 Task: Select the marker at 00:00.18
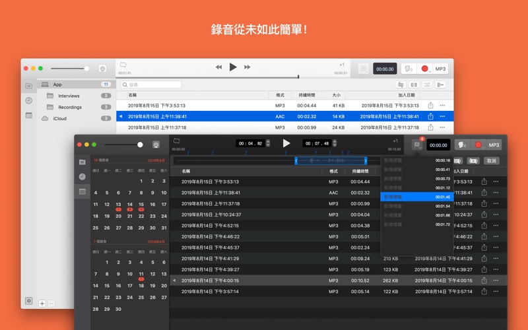[x=417, y=160]
